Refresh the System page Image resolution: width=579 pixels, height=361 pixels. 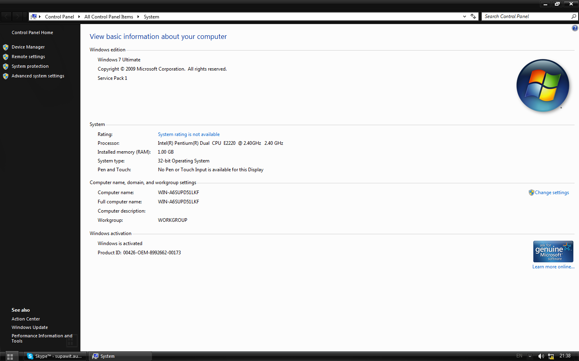473,16
